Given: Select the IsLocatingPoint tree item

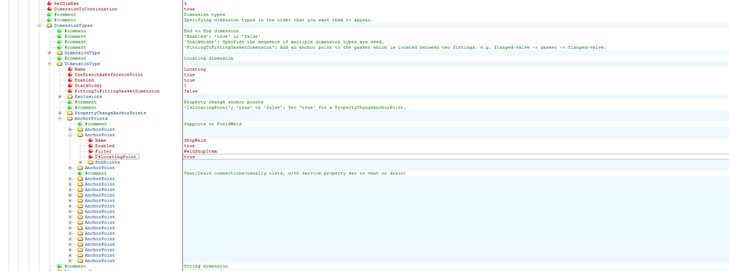Looking at the screenshot, I should point(116,157).
